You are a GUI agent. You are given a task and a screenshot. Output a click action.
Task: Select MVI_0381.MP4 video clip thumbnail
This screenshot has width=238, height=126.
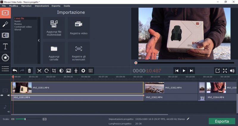tap(22, 88)
